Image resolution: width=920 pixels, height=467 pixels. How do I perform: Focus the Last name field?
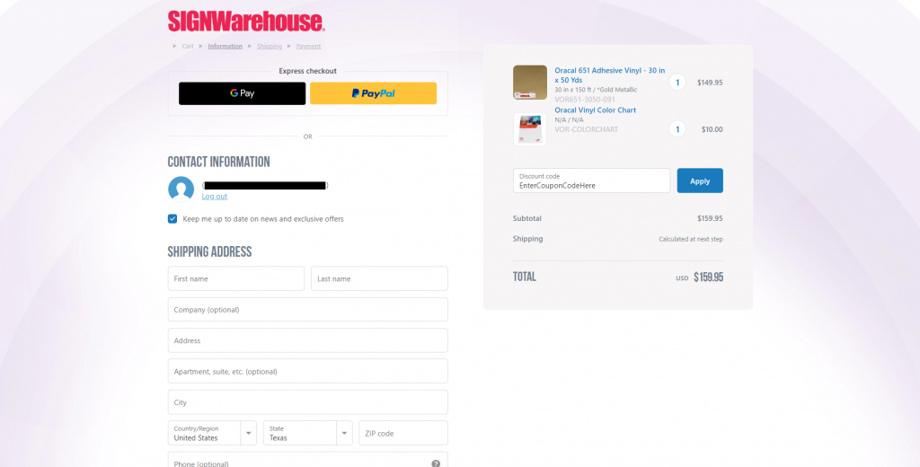(379, 278)
